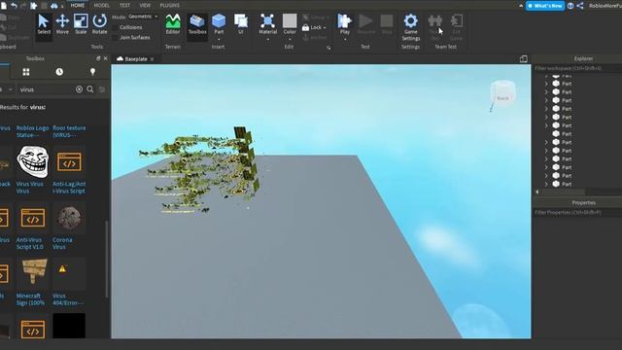Switch to the VIEW ribbon tab
The image size is (622, 350).
[x=145, y=5]
